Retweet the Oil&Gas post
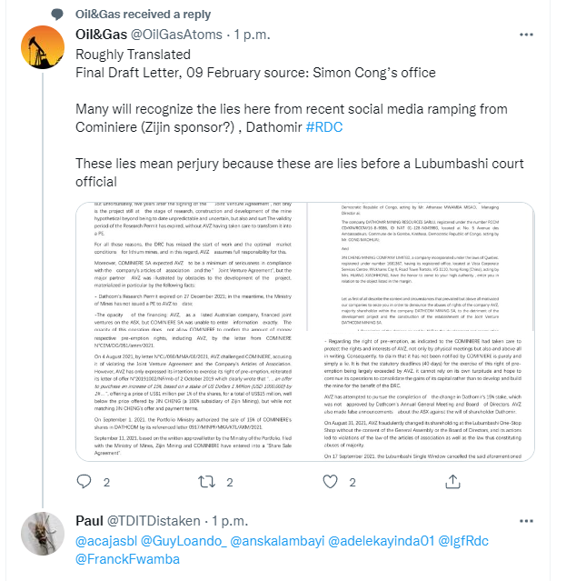 206,482
